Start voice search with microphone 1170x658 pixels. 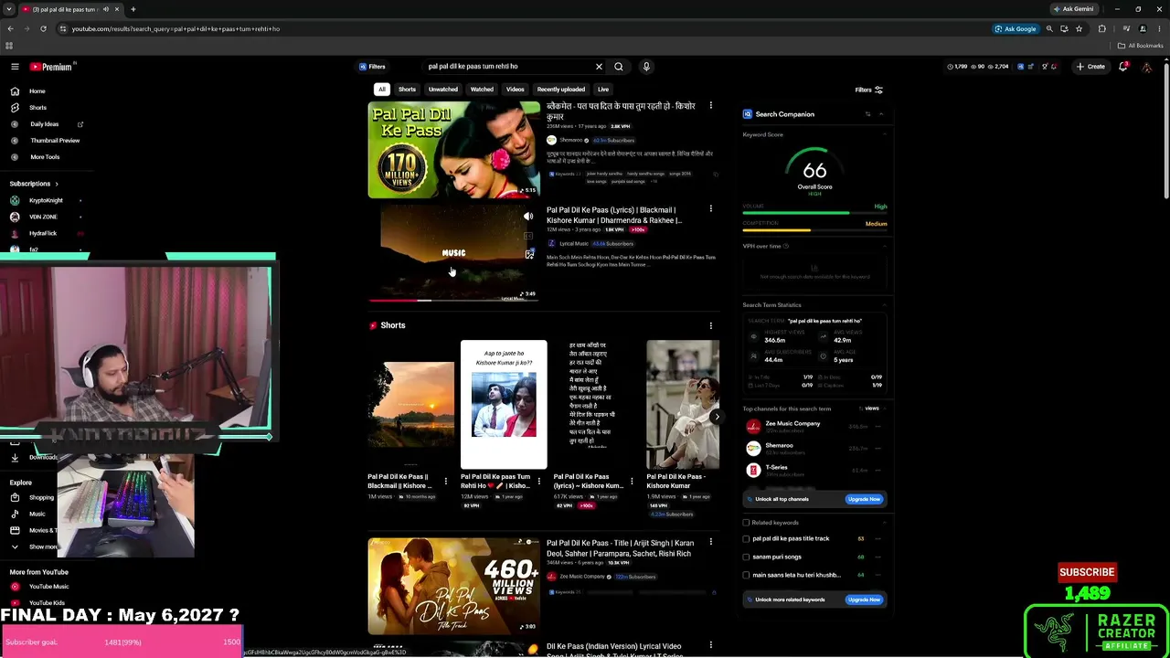pos(646,67)
